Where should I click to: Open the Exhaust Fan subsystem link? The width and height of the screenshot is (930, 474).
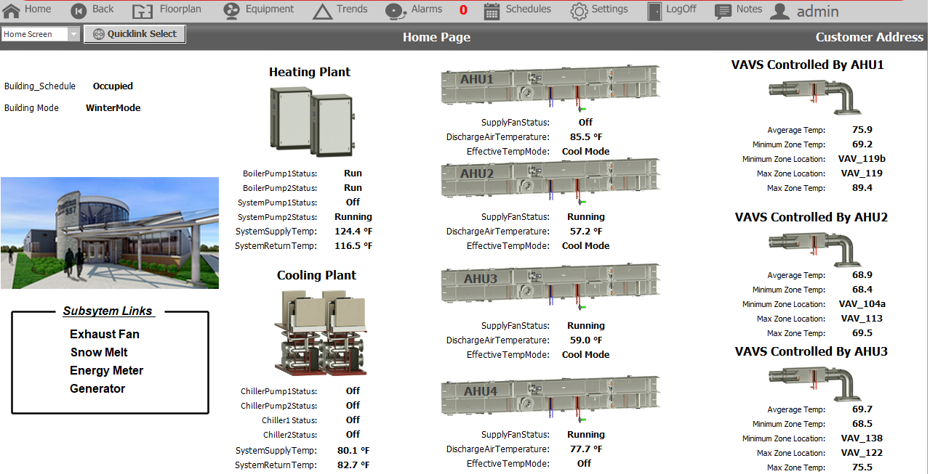coord(106,334)
